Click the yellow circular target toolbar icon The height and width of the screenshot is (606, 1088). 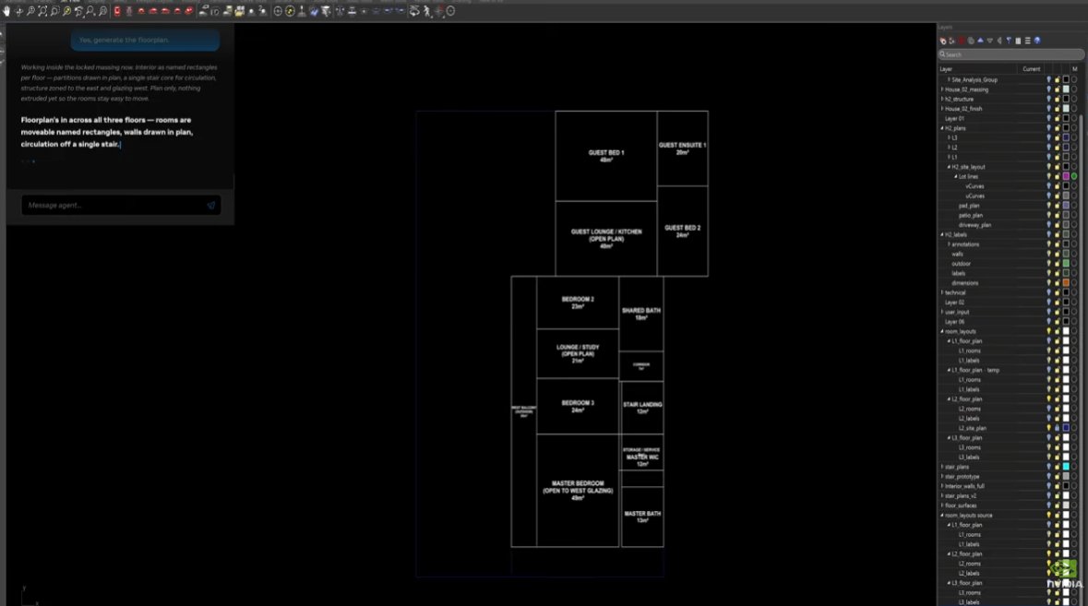tap(290, 11)
